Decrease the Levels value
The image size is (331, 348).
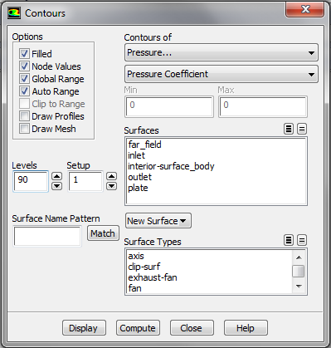click(57, 186)
